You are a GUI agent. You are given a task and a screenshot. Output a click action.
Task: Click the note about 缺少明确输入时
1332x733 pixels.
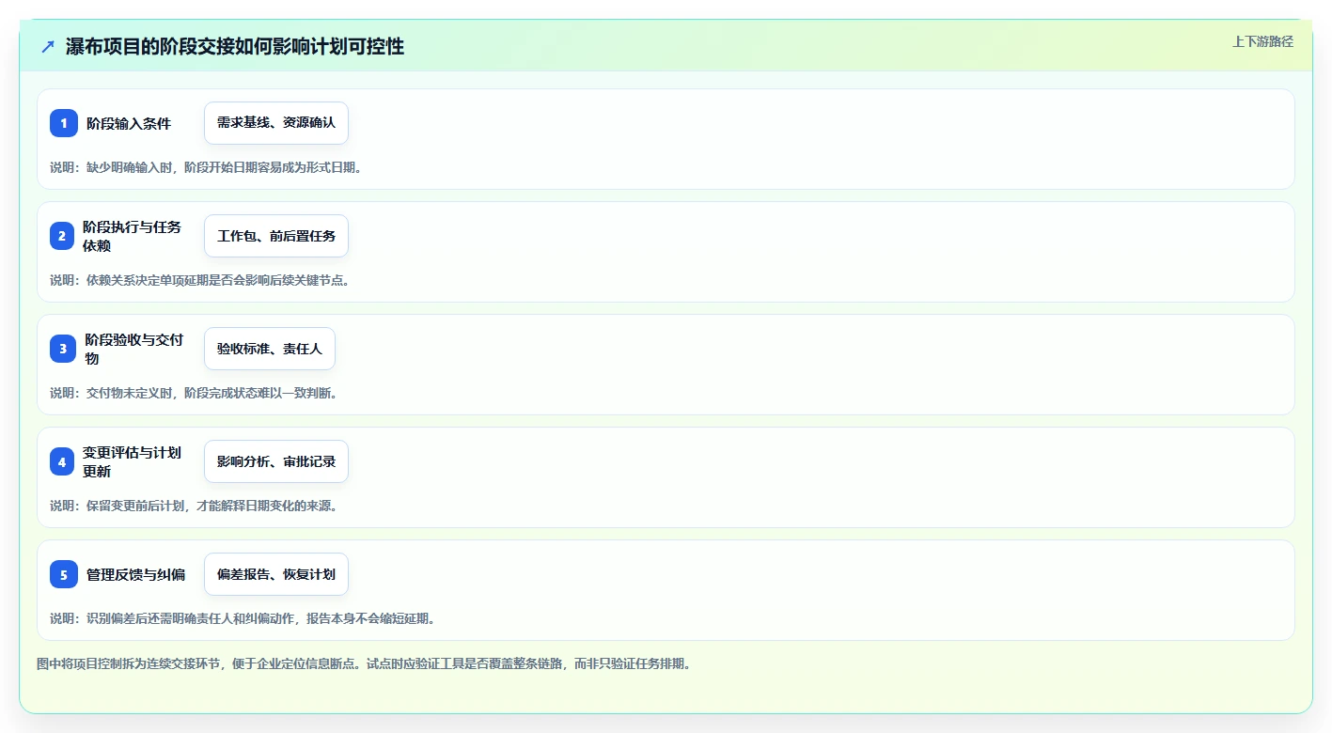click(206, 167)
